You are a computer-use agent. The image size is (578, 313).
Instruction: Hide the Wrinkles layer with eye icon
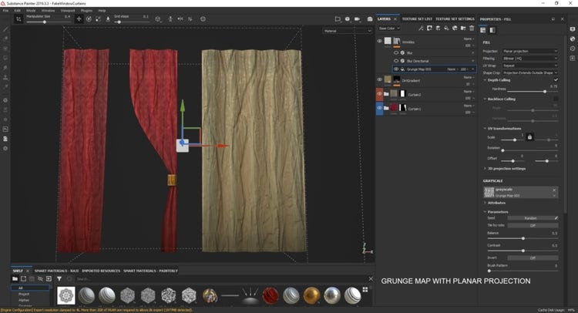(x=380, y=42)
